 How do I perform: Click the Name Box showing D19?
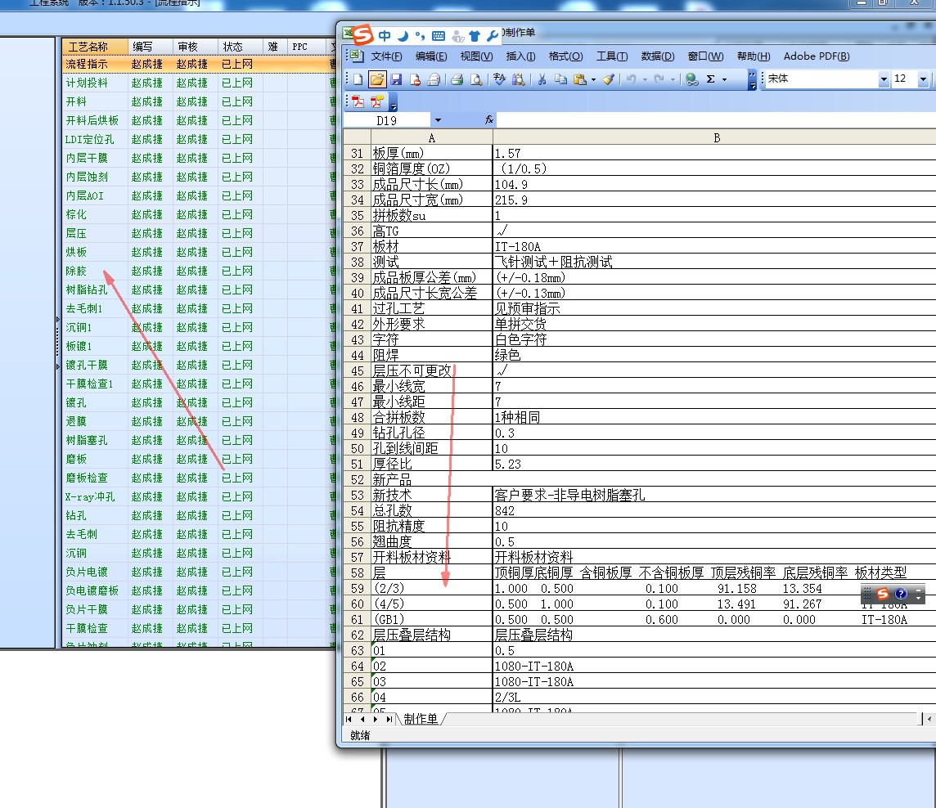(x=387, y=120)
